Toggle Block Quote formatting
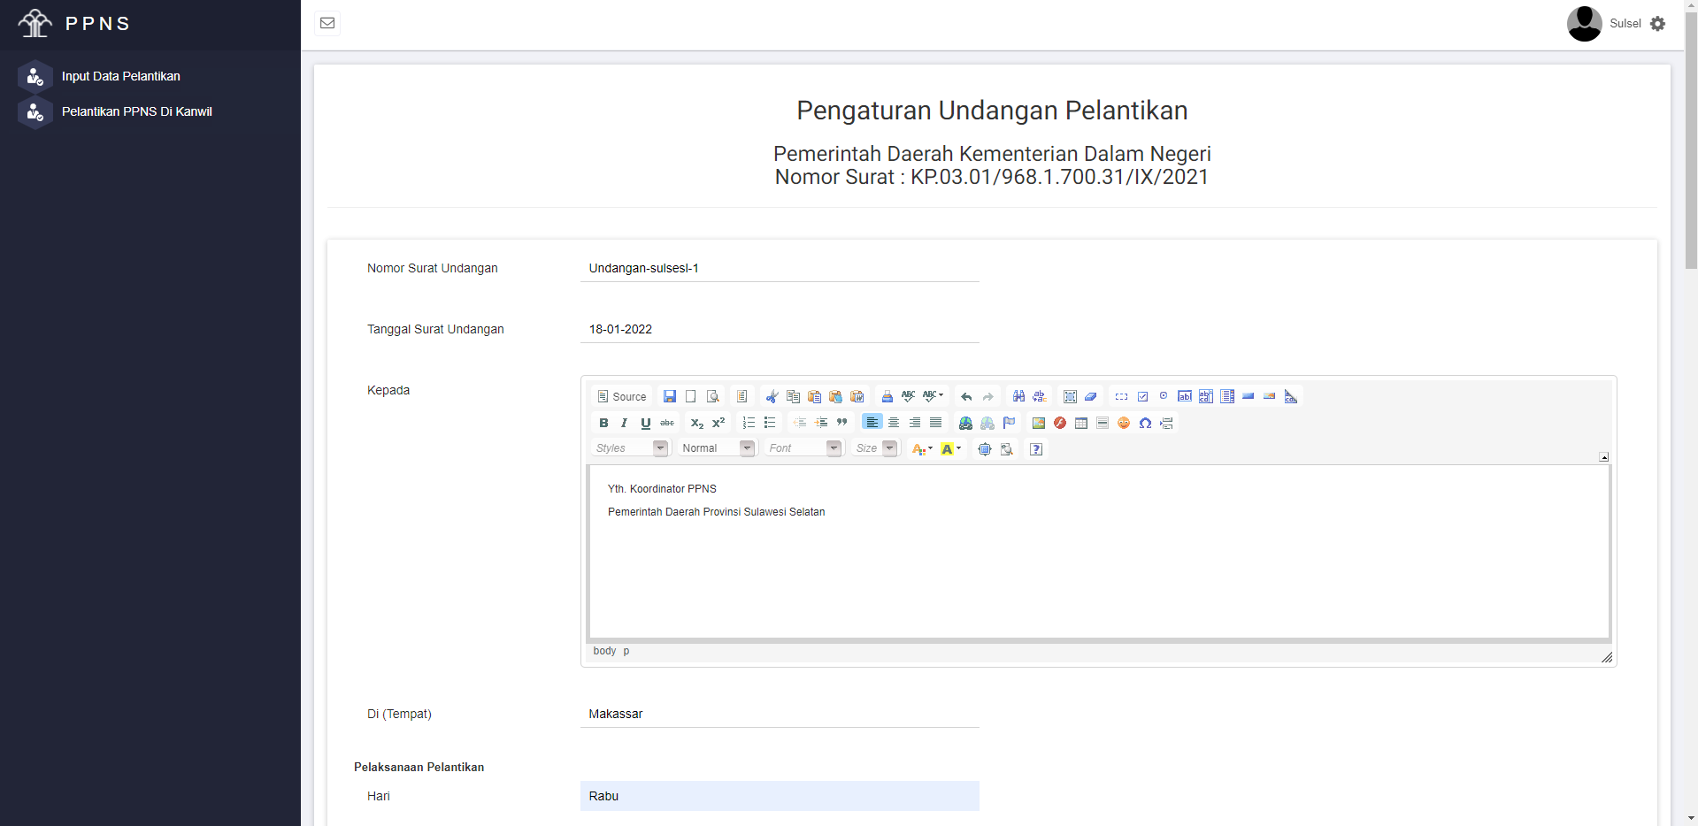 [842, 423]
